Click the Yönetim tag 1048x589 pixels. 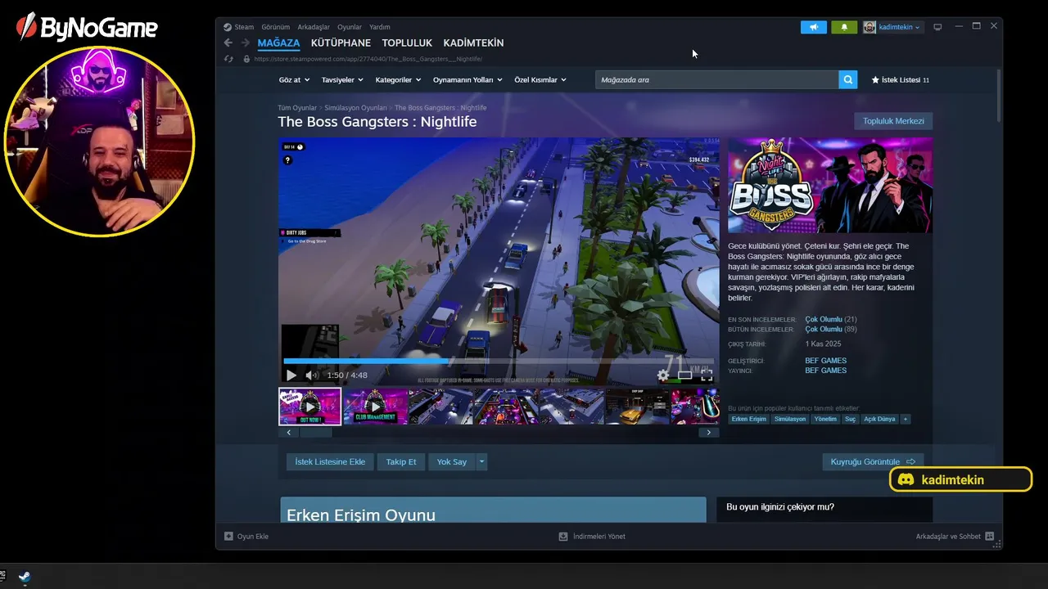(x=825, y=419)
